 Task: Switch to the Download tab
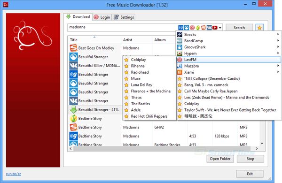point(78,17)
